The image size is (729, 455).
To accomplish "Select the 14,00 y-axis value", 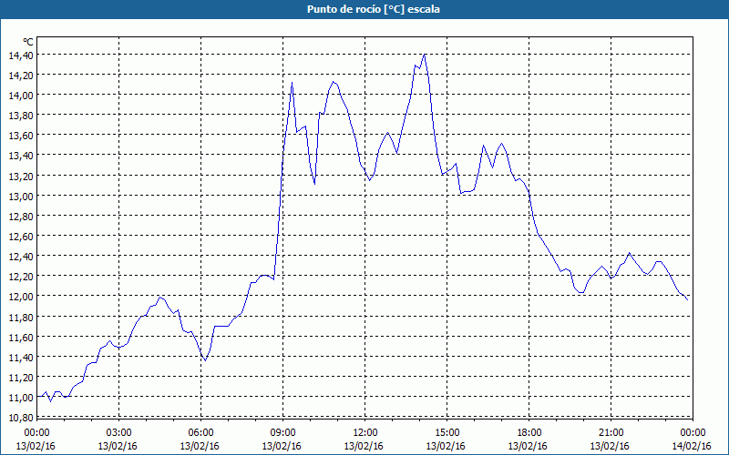I will [21, 96].
